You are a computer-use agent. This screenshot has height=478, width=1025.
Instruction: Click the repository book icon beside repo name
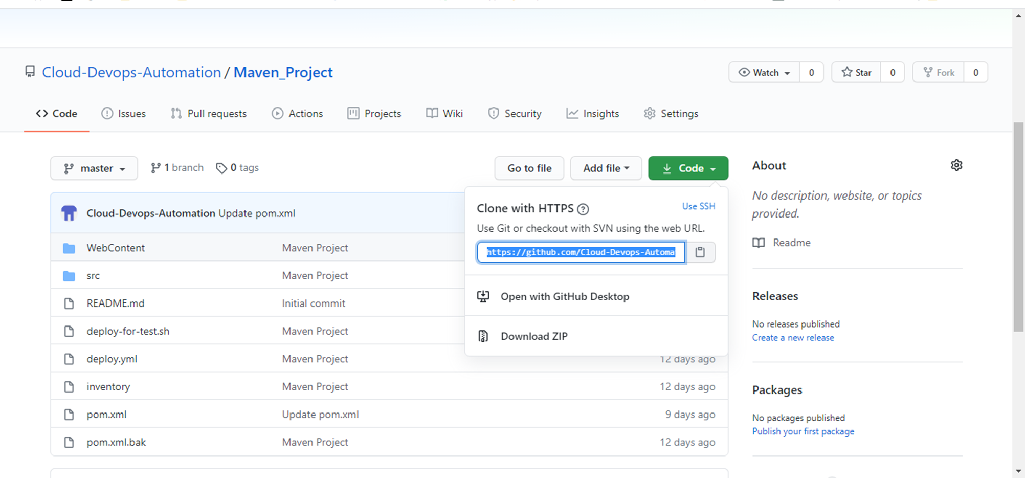tap(30, 72)
